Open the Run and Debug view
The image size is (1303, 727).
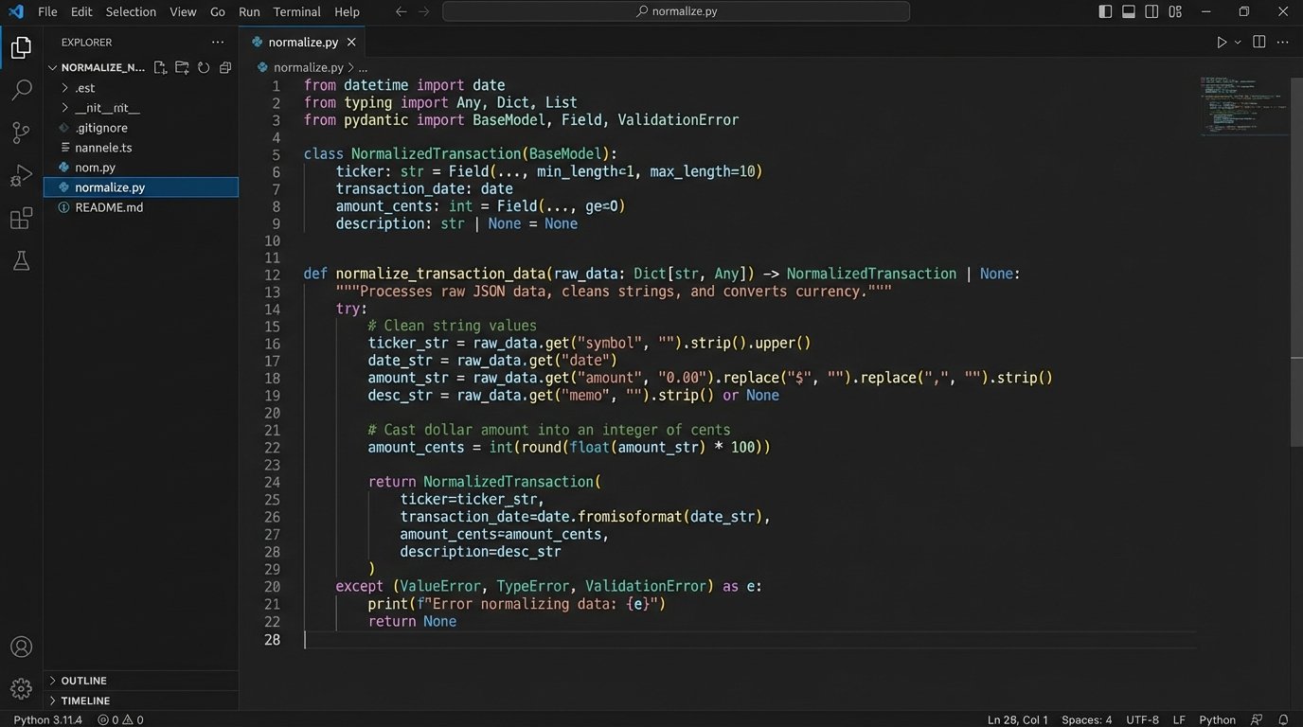(21, 176)
